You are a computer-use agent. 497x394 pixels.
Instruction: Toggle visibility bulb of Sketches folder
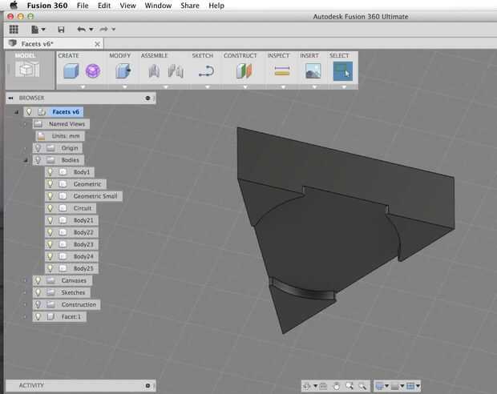tap(38, 292)
